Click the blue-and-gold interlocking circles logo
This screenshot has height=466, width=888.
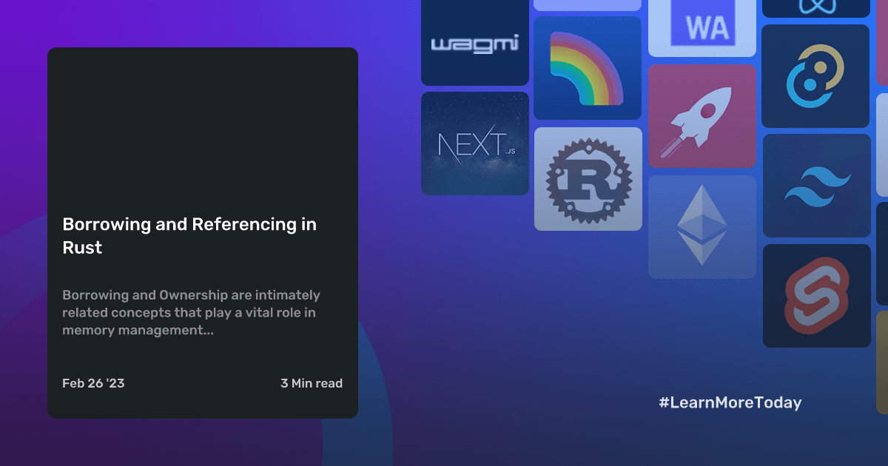[x=816, y=76]
